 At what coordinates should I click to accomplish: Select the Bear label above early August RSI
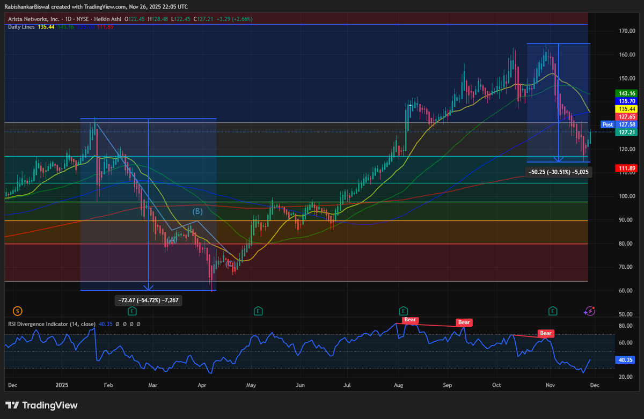[411, 320]
